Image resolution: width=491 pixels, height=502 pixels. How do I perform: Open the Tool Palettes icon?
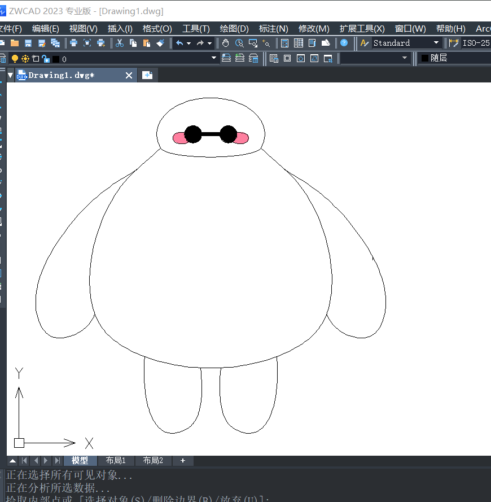[312, 43]
